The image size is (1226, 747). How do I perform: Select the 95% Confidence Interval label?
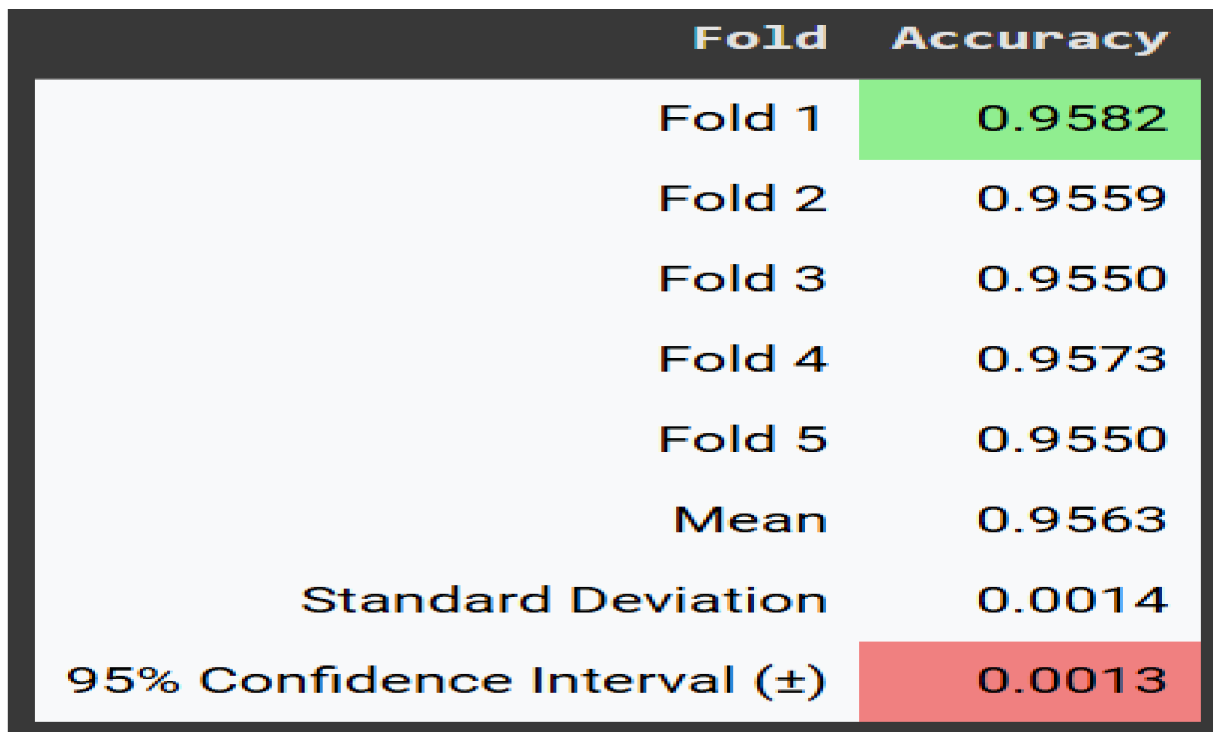pyautogui.click(x=445, y=680)
